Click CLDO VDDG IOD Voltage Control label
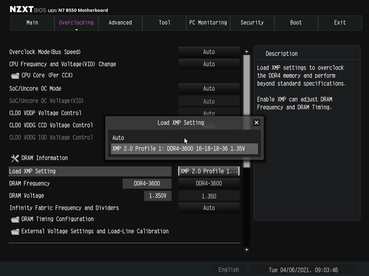369x276 pixels. (x=51, y=137)
